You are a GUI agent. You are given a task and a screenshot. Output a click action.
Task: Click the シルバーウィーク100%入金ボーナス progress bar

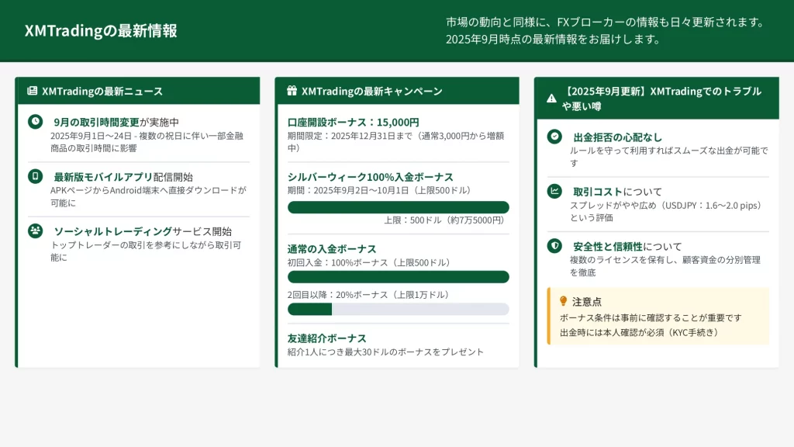[x=398, y=207]
